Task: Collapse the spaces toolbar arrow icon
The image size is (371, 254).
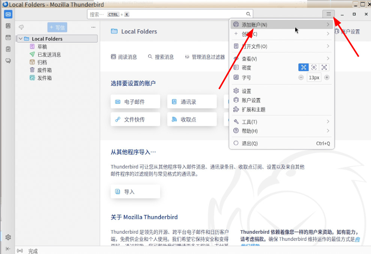Action: (x=8, y=248)
